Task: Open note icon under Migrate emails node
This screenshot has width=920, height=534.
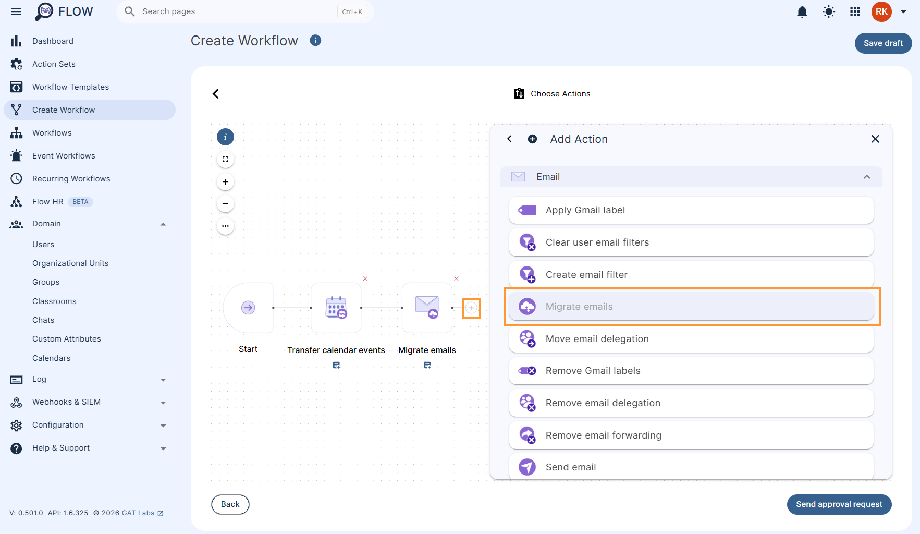Action: click(x=427, y=365)
